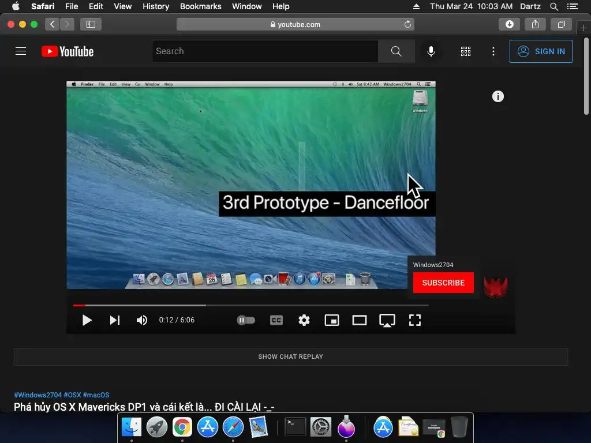The height and width of the screenshot is (443, 591).
Task: Open AirPlay output options
Action: (x=387, y=320)
